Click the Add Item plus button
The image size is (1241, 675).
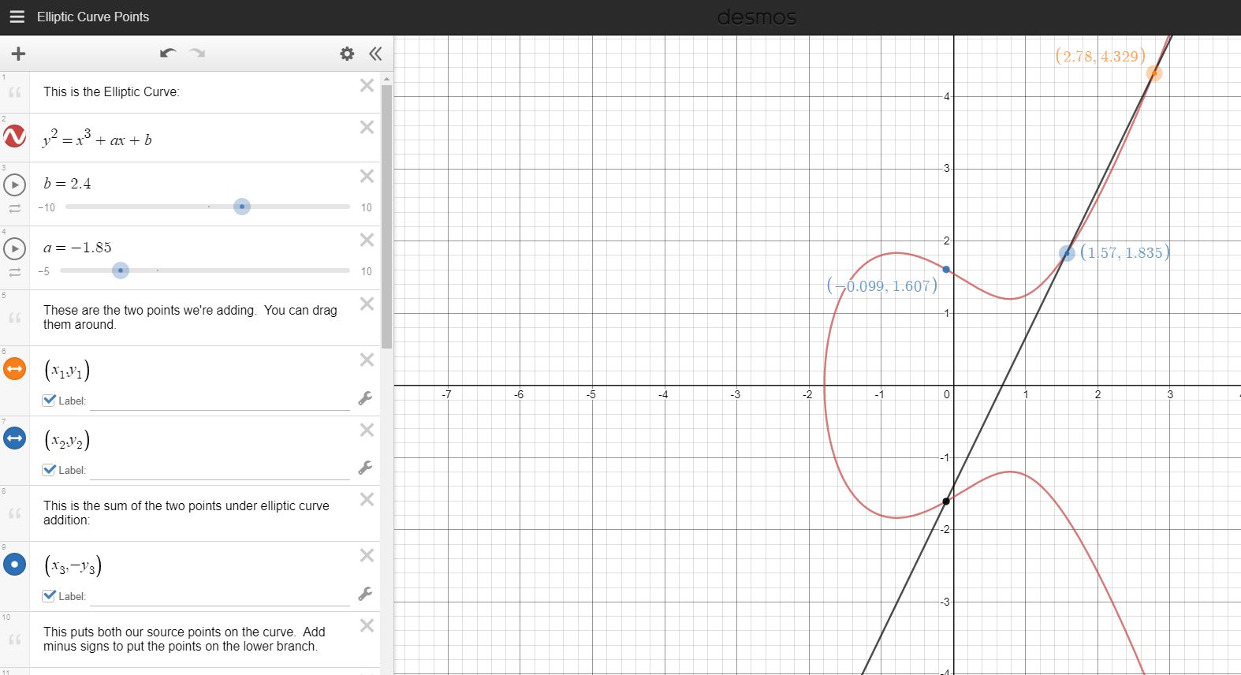click(18, 54)
